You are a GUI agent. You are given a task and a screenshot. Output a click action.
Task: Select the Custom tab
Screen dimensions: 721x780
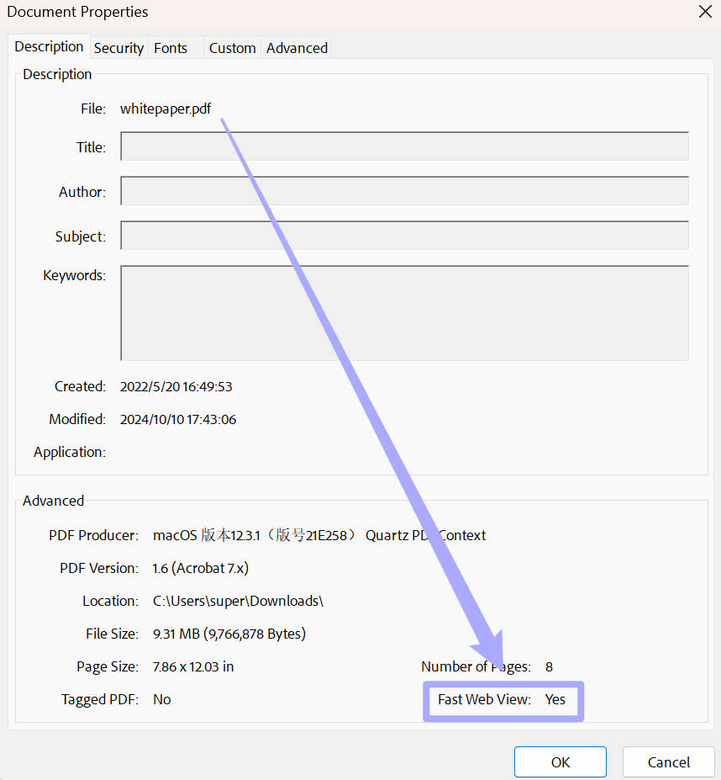[x=232, y=48]
